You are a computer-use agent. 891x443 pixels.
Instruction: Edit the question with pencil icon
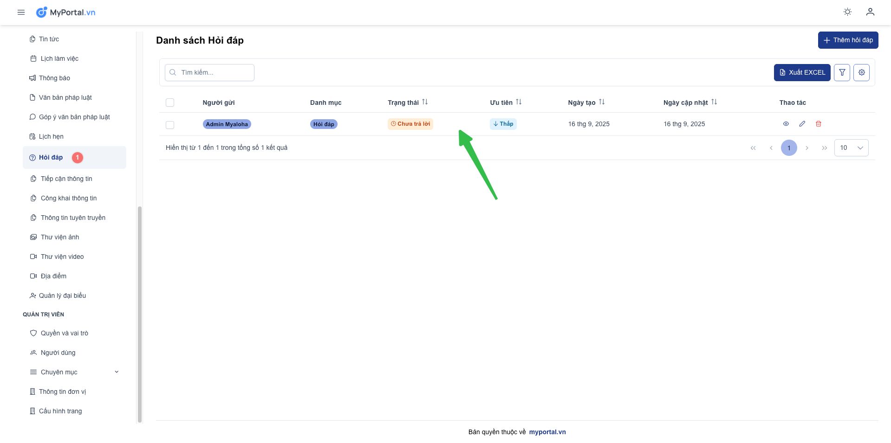point(802,124)
